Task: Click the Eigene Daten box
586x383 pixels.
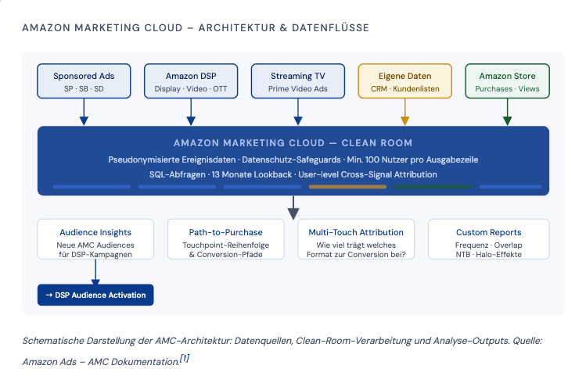Action: click(x=405, y=81)
